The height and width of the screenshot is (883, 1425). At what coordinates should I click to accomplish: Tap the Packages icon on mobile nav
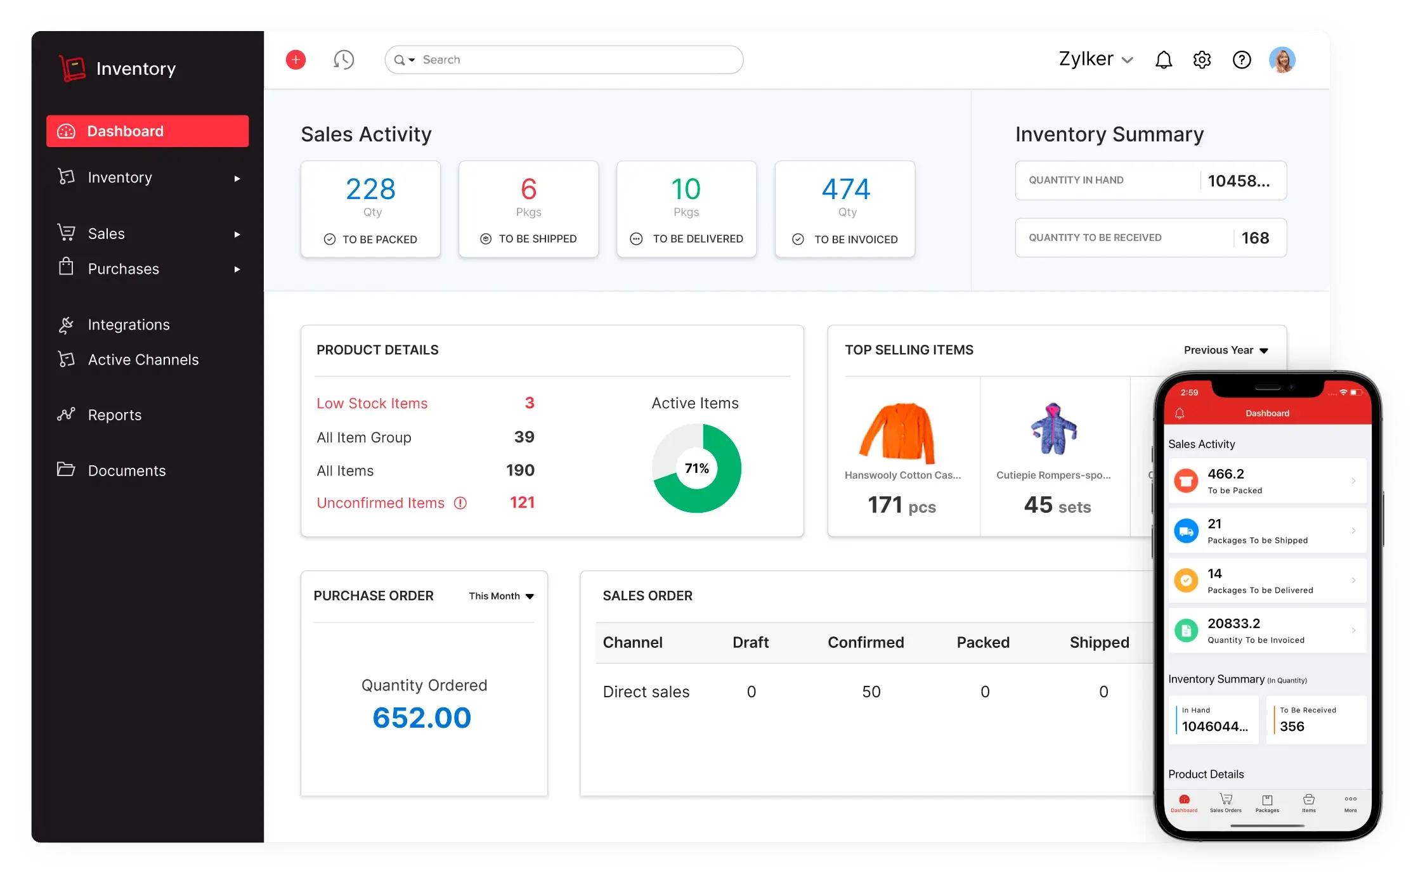pyautogui.click(x=1267, y=801)
